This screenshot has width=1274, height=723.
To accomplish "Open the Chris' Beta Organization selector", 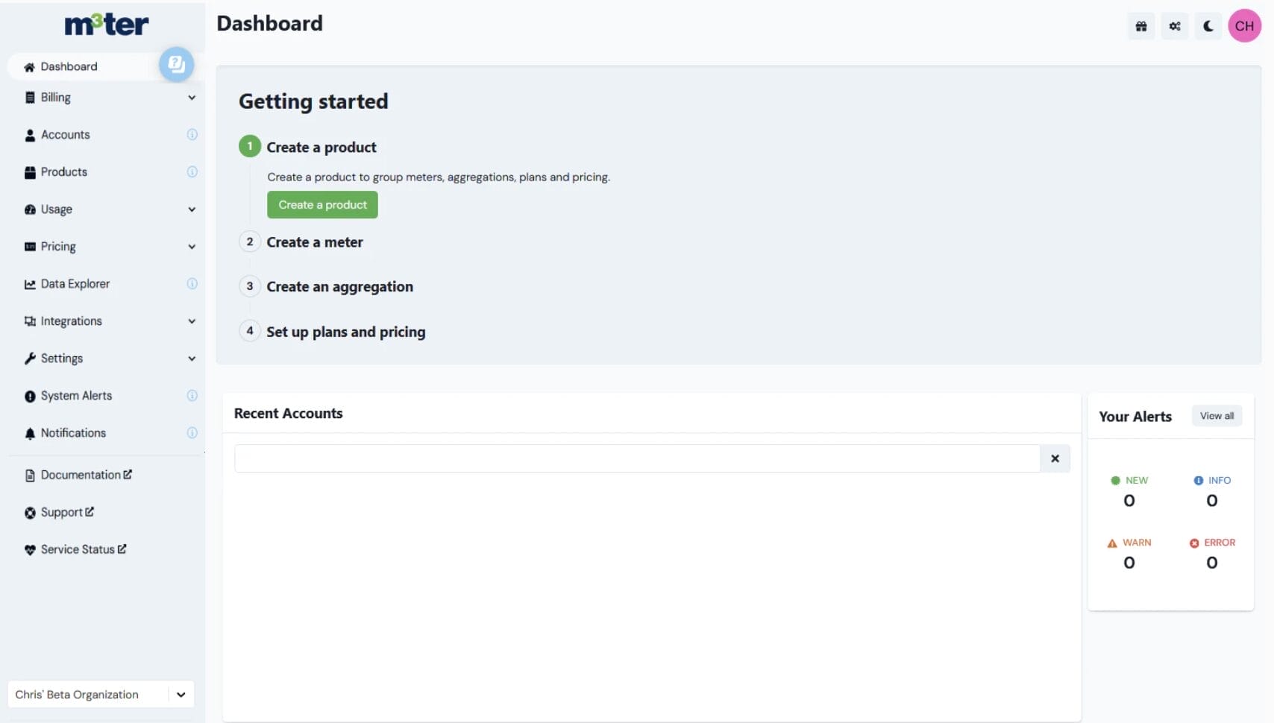I will [x=101, y=694].
